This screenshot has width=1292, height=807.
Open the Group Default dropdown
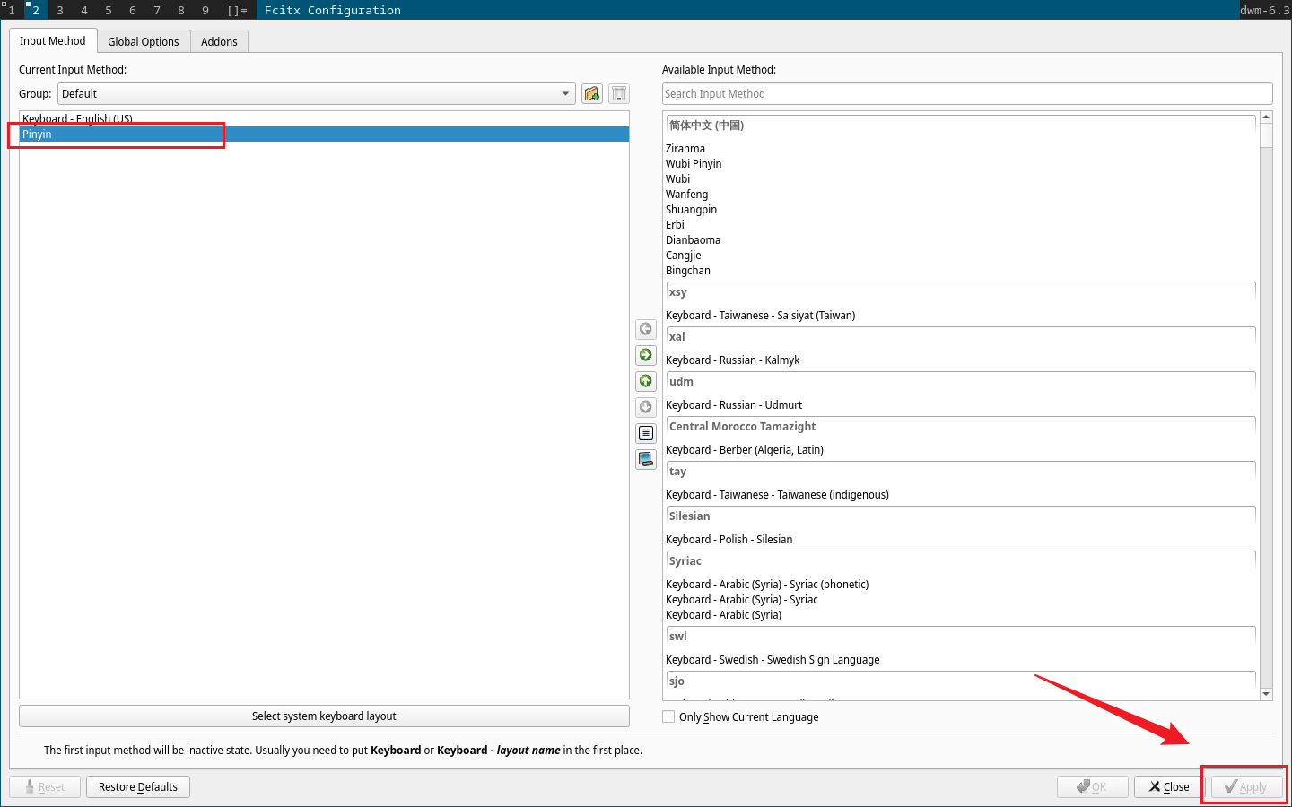click(317, 94)
